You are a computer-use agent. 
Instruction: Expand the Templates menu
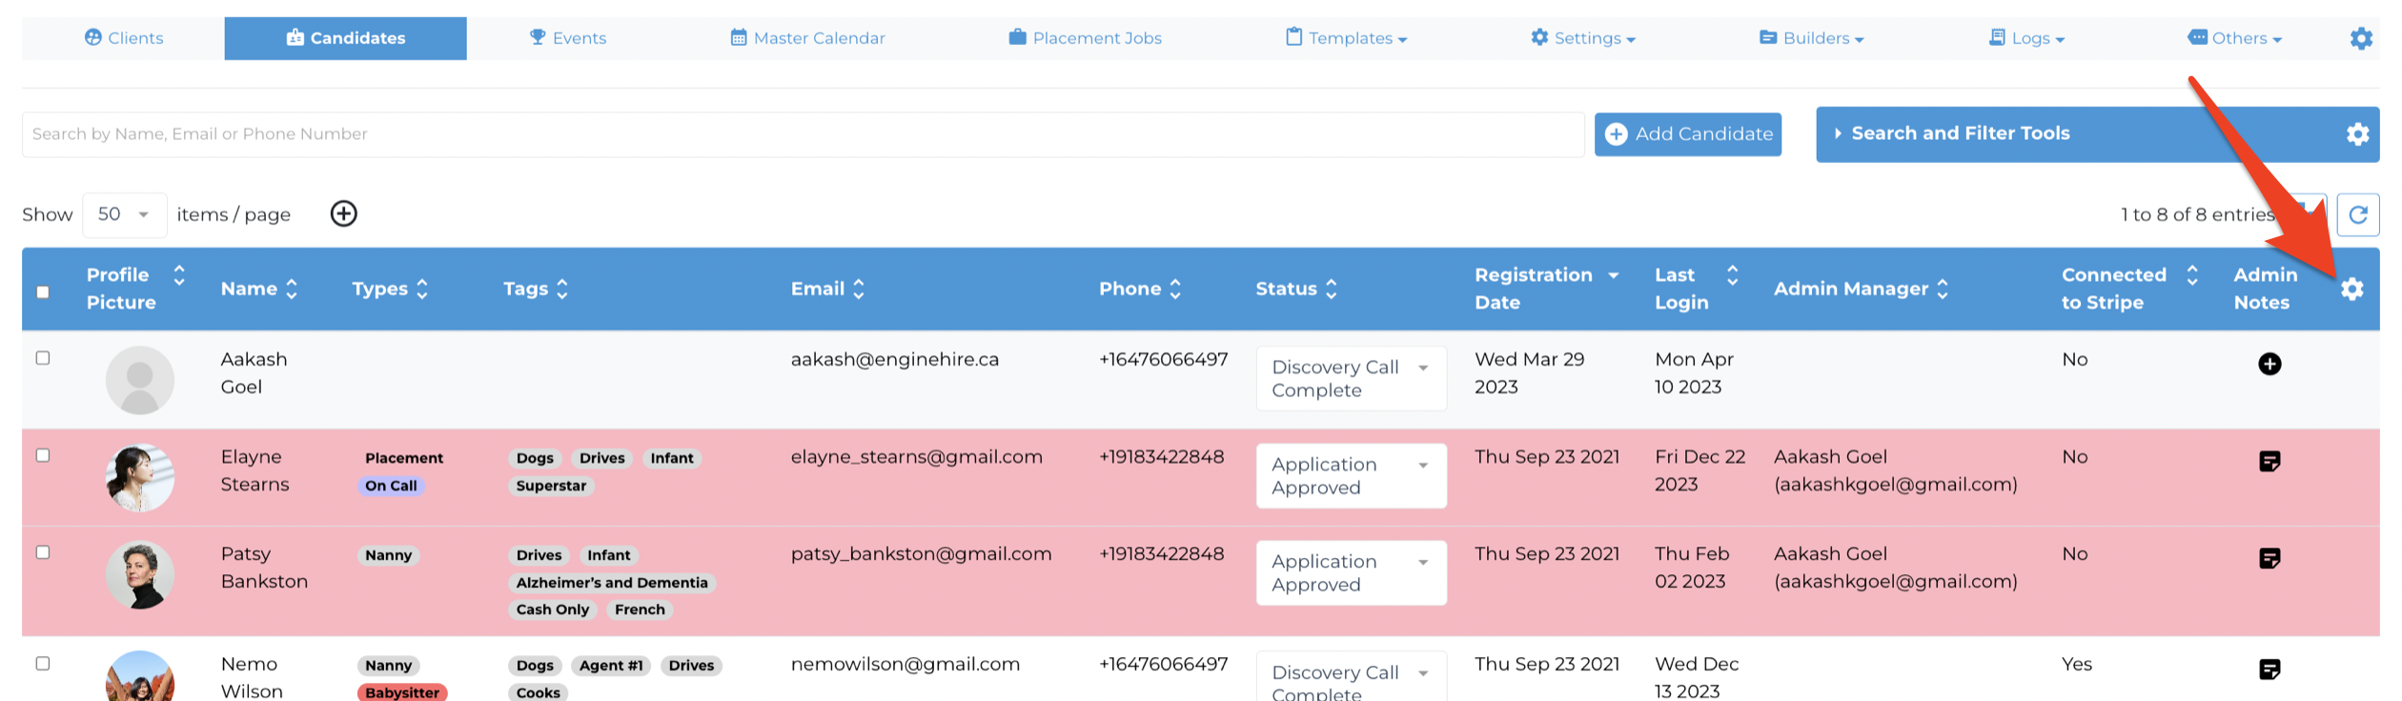click(1346, 38)
